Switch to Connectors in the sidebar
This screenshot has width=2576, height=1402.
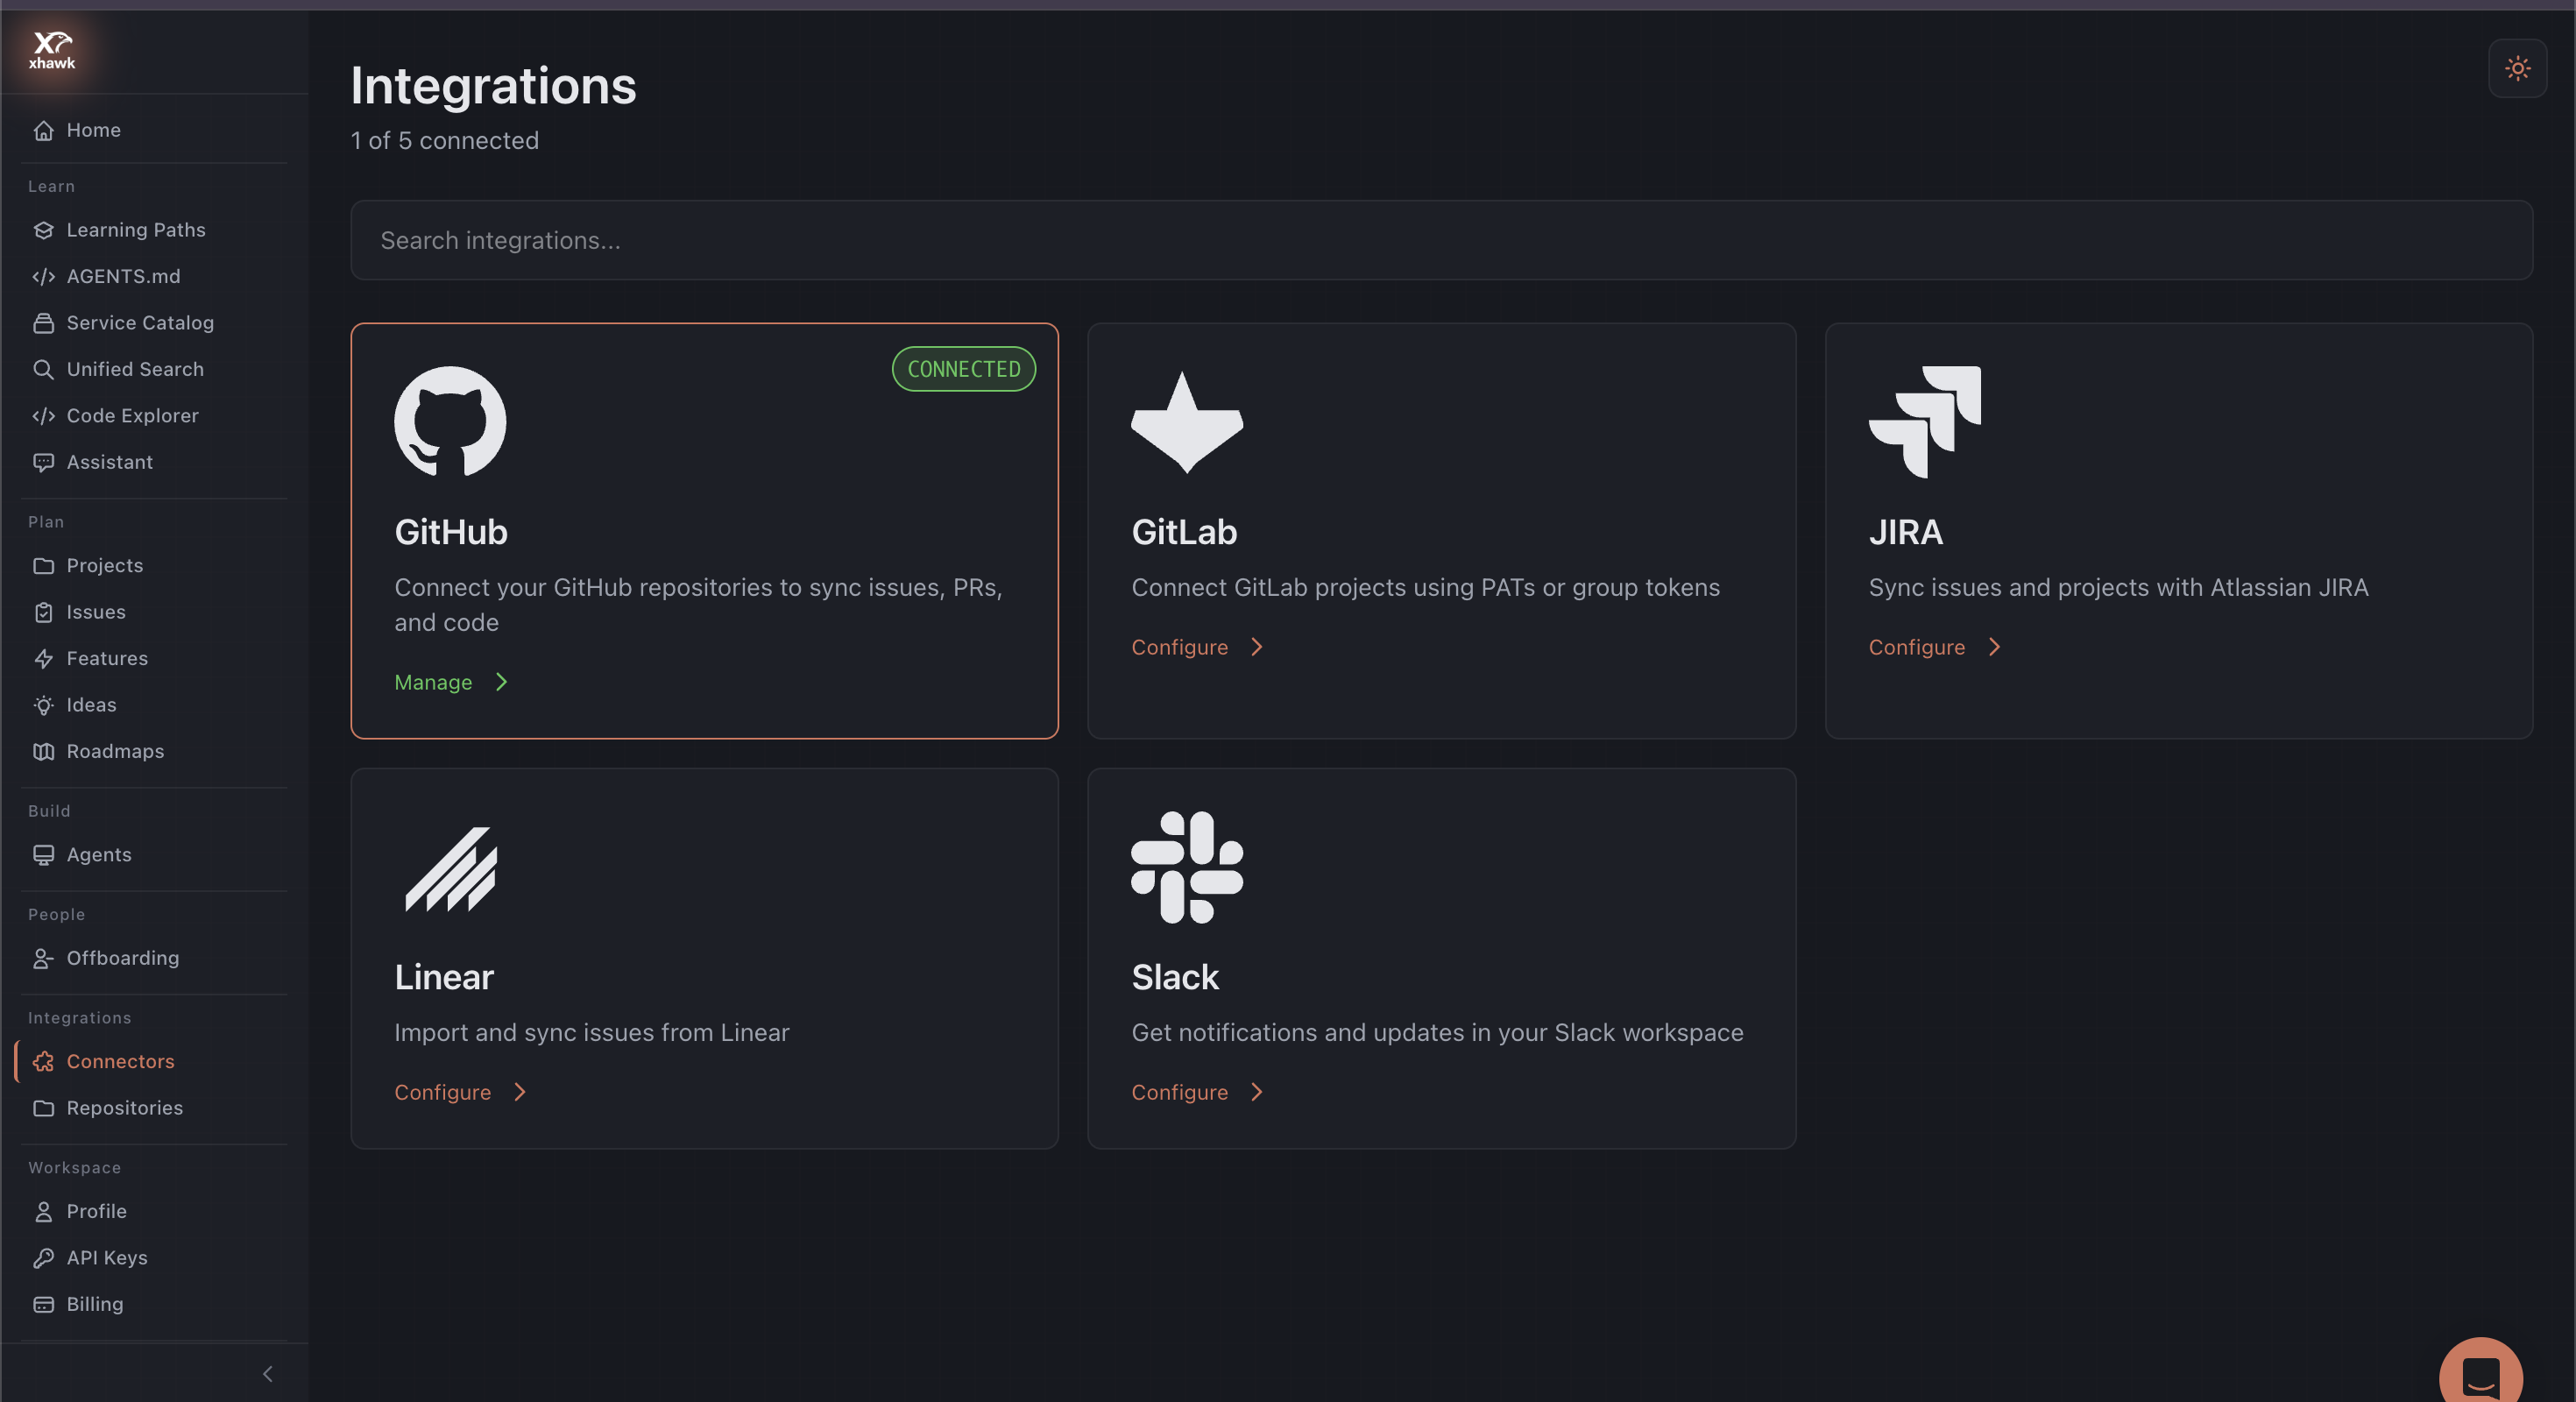[x=120, y=1061]
